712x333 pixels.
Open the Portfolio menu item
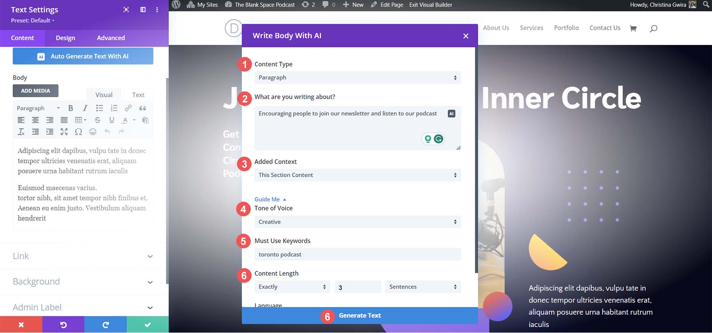566,28
